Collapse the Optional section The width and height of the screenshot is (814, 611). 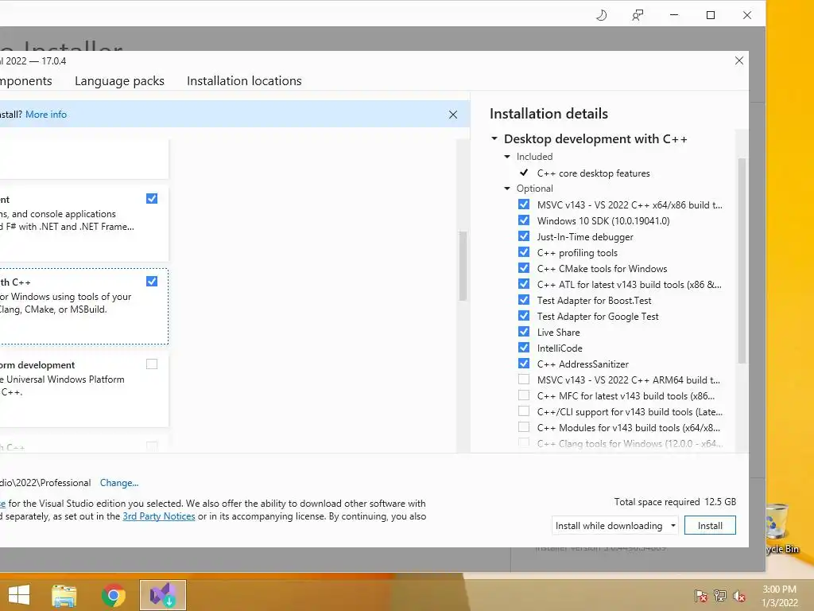coord(507,188)
